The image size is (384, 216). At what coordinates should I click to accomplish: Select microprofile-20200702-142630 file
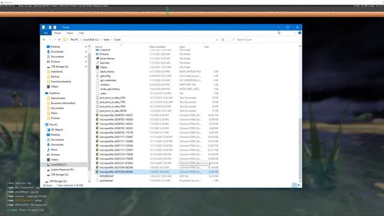click(x=116, y=119)
